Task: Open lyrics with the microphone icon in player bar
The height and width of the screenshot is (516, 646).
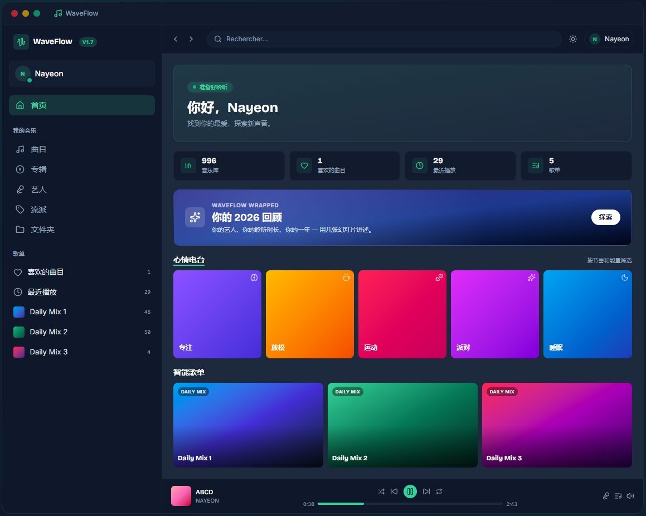Action: [606, 496]
